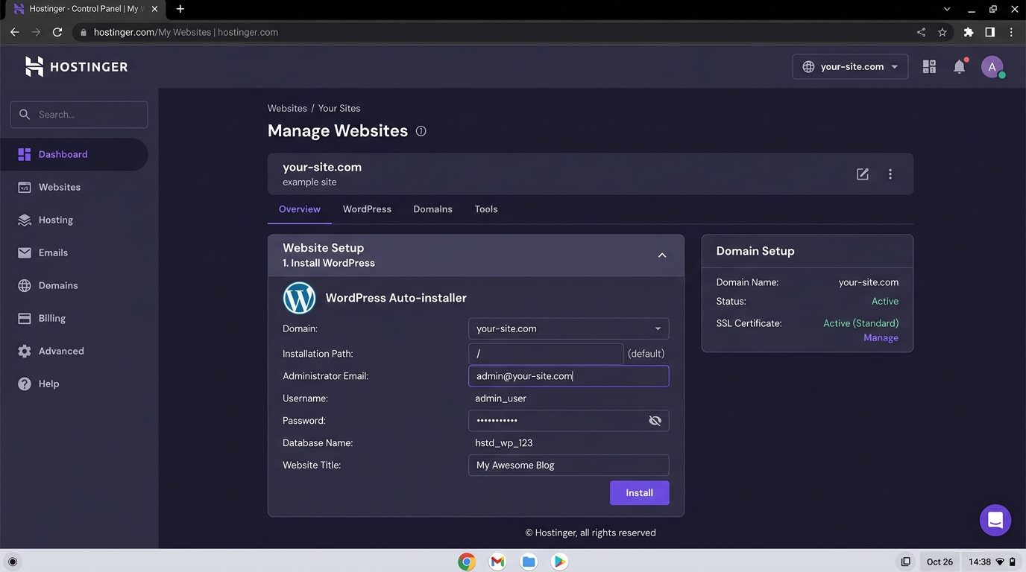Launch Gmail from the taskbar
Viewport: 1026px width, 572px height.
tap(497, 562)
